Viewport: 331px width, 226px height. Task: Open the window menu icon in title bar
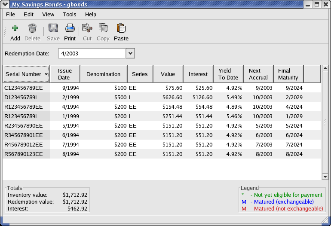point(5,4)
